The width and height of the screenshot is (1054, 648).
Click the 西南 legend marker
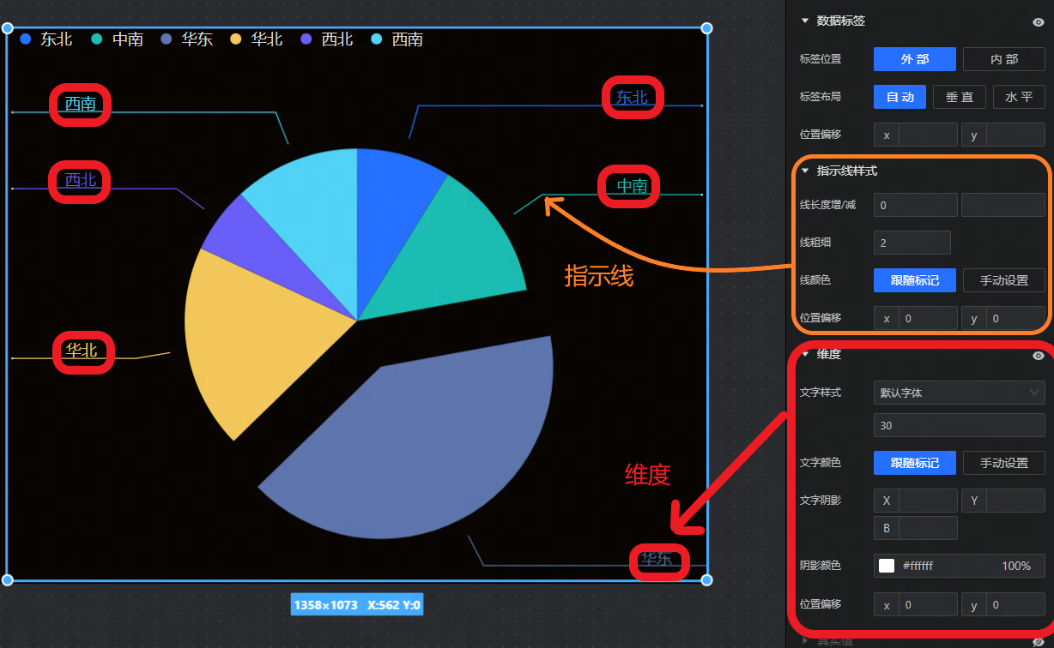pos(377,39)
